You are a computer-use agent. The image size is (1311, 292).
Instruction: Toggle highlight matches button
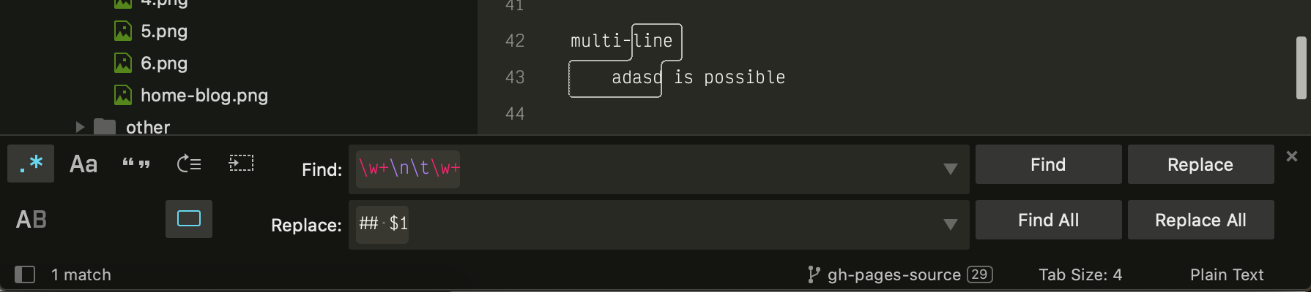point(189,219)
